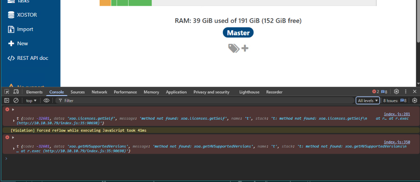The width and height of the screenshot is (420, 182).
Task: Open console settings gear icon
Action: (414, 100)
